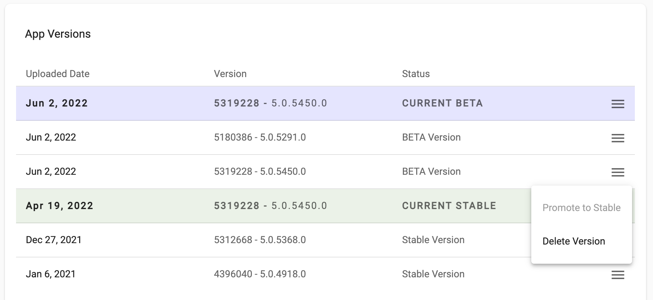Image resolution: width=653 pixels, height=300 pixels.
Task: Click version text in the Apr 19, 2022 row
Action: point(271,206)
